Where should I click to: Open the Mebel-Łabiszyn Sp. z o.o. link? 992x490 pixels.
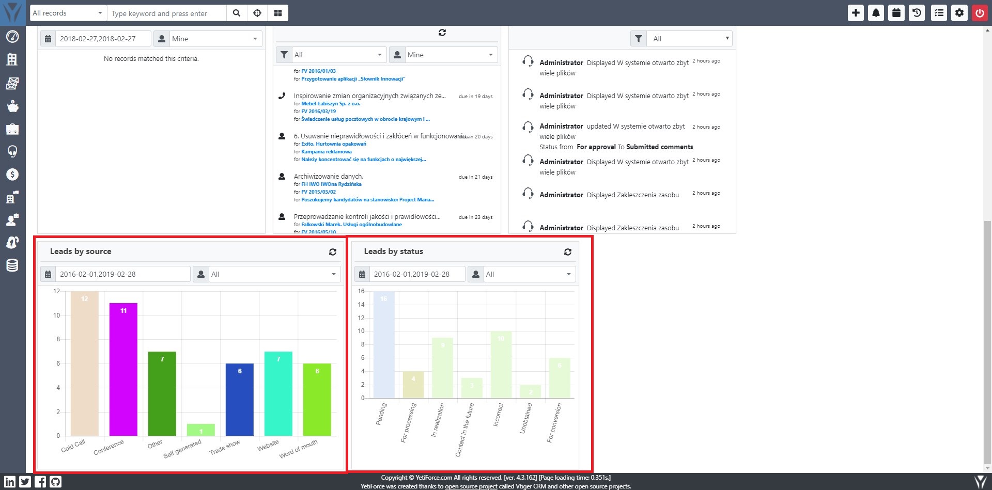click(x=331, y=104)
